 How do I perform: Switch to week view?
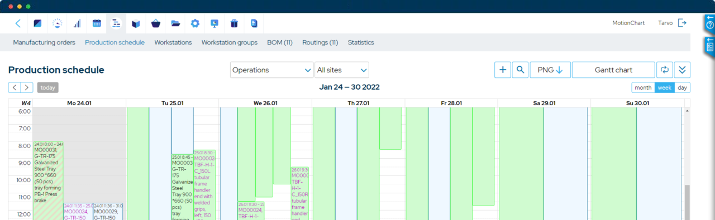[x=664, y=87]
